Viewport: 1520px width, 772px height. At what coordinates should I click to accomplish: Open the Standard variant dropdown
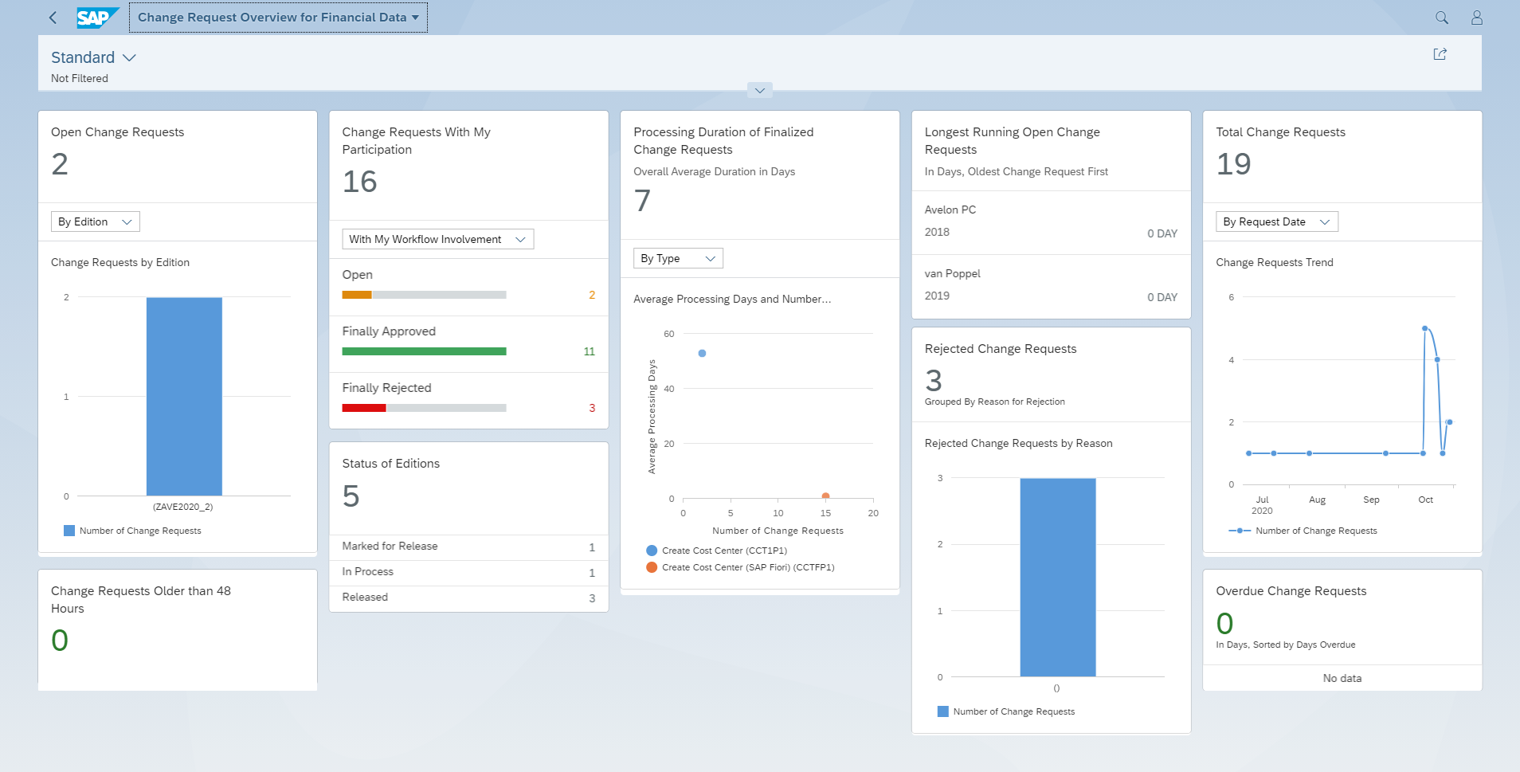point(94,57)
